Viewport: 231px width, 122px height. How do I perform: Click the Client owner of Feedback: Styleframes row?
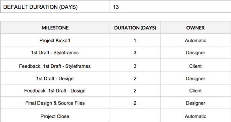[x=195, y=66]
